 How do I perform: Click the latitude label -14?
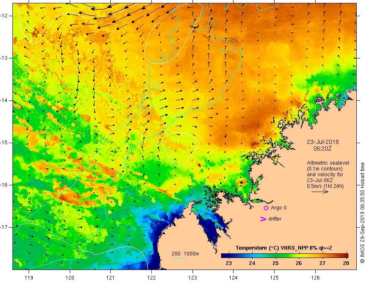pos(4,100)
